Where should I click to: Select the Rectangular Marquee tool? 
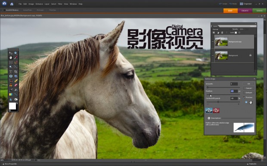(11, 62)
